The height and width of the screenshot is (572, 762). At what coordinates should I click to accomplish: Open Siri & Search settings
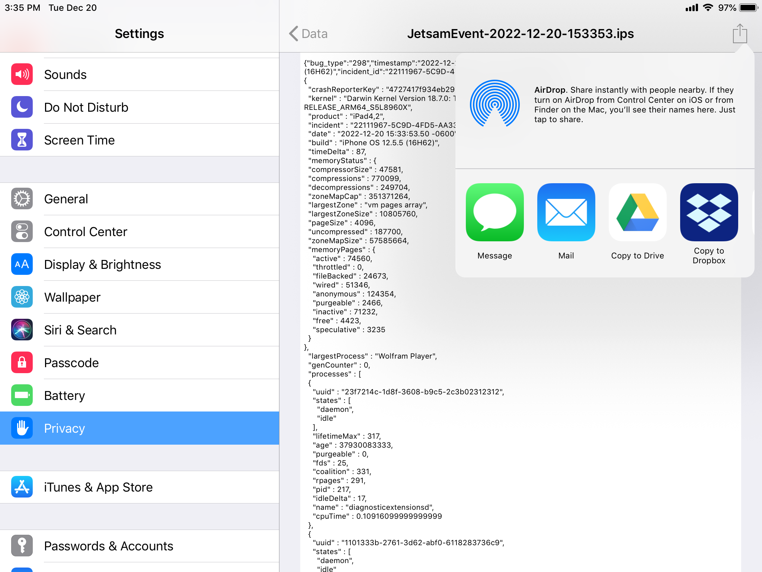point(140,330)
